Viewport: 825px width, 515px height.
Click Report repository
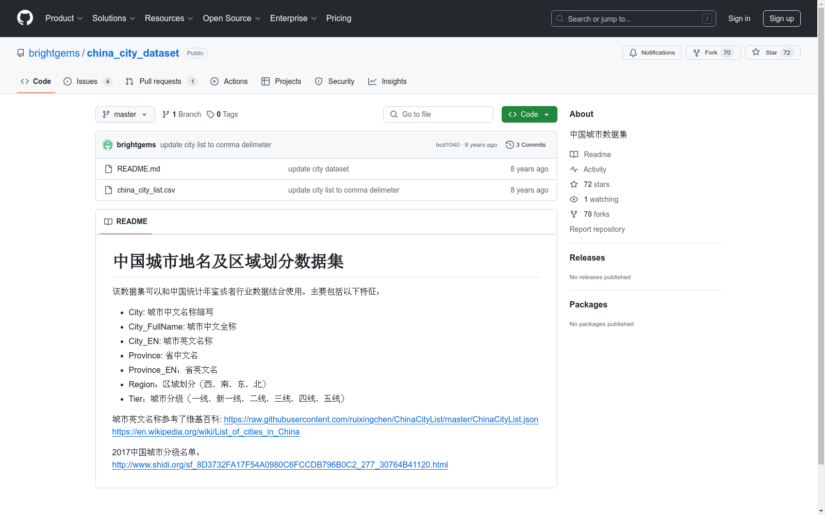pos(597,229)
